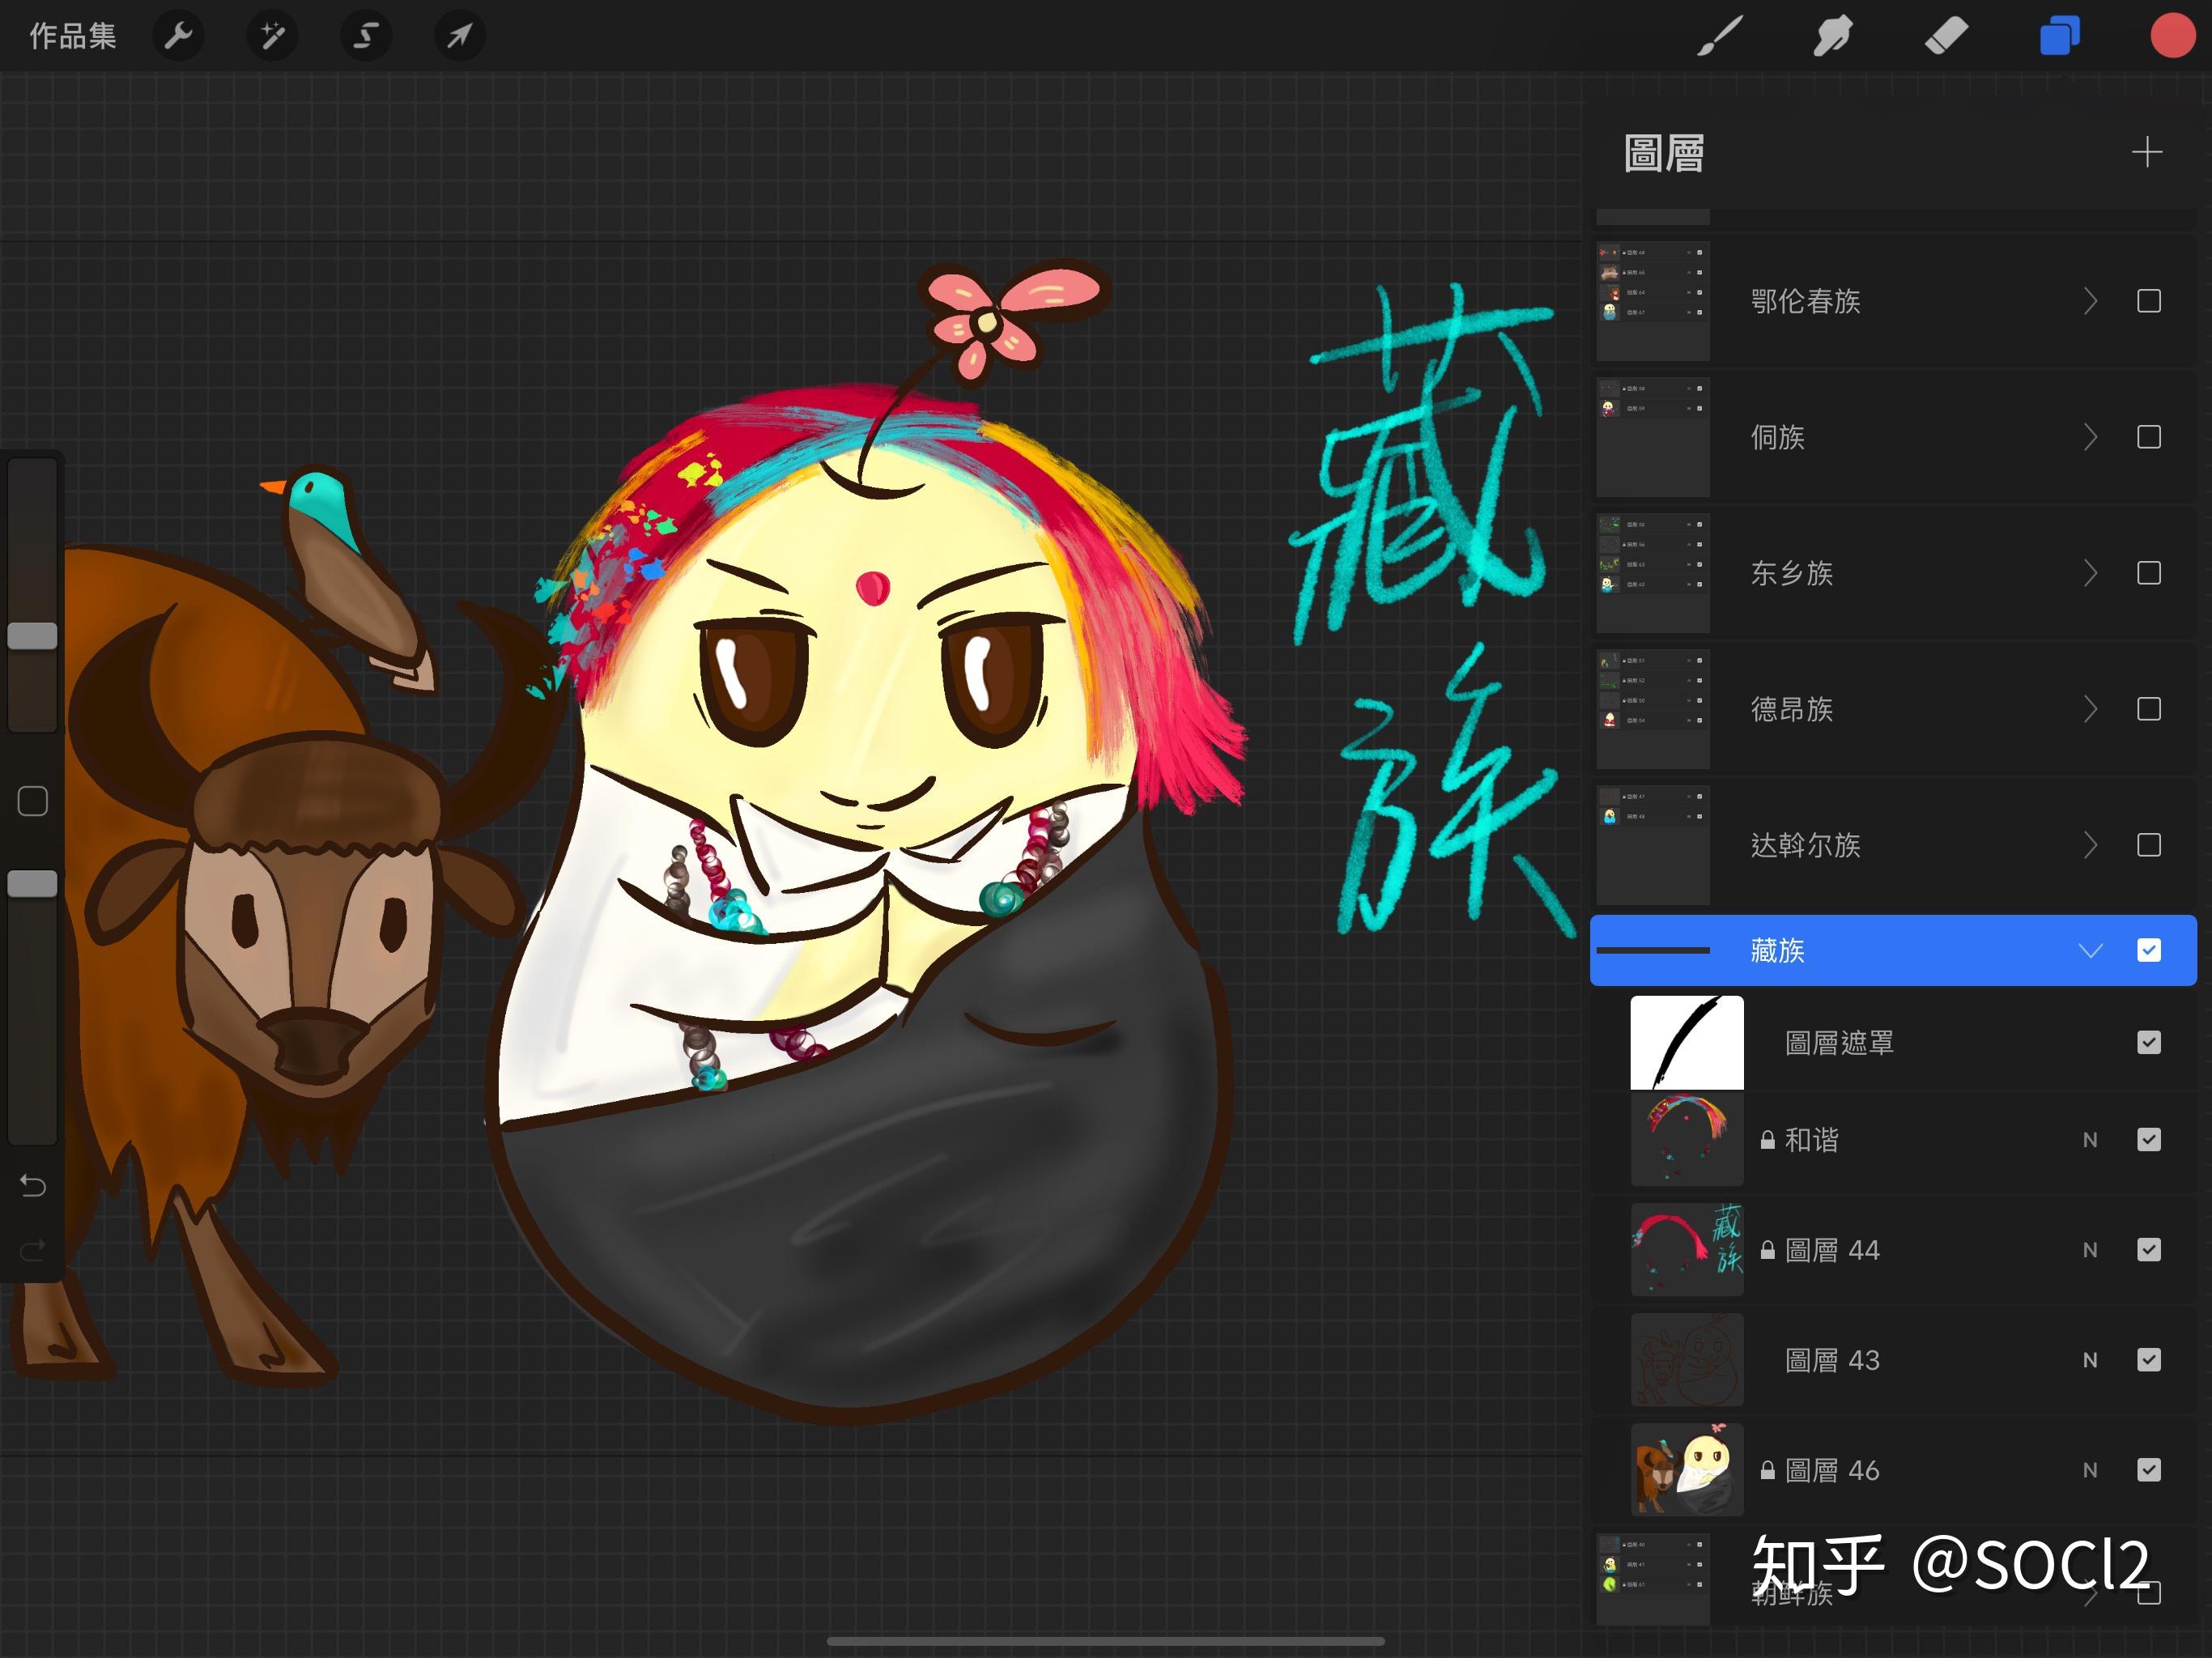
Task: Hide the 藏族 group via checkbox
Action: coord(2149,950)
